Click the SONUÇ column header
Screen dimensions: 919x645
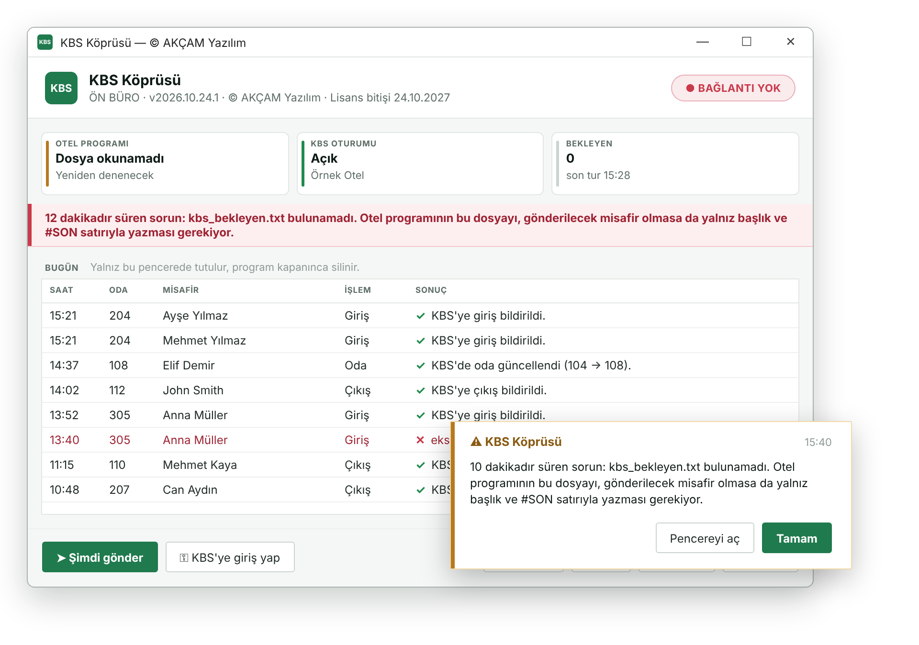[431, 290]
